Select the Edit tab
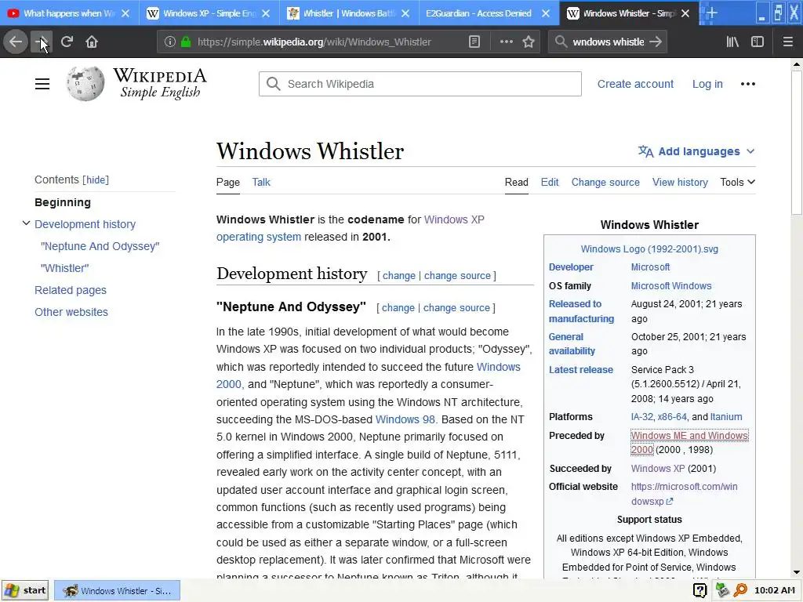 click(550, 182)
